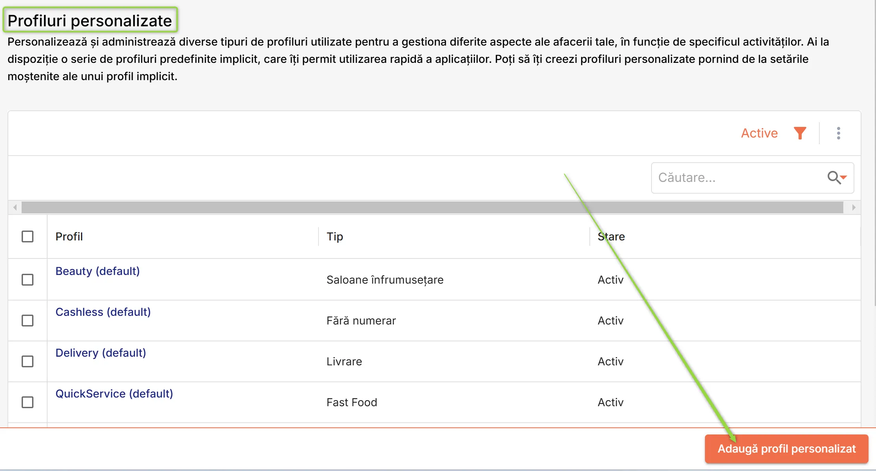
Task: Open the Beauty (default) profile link
Action: [x=98, y=271]
